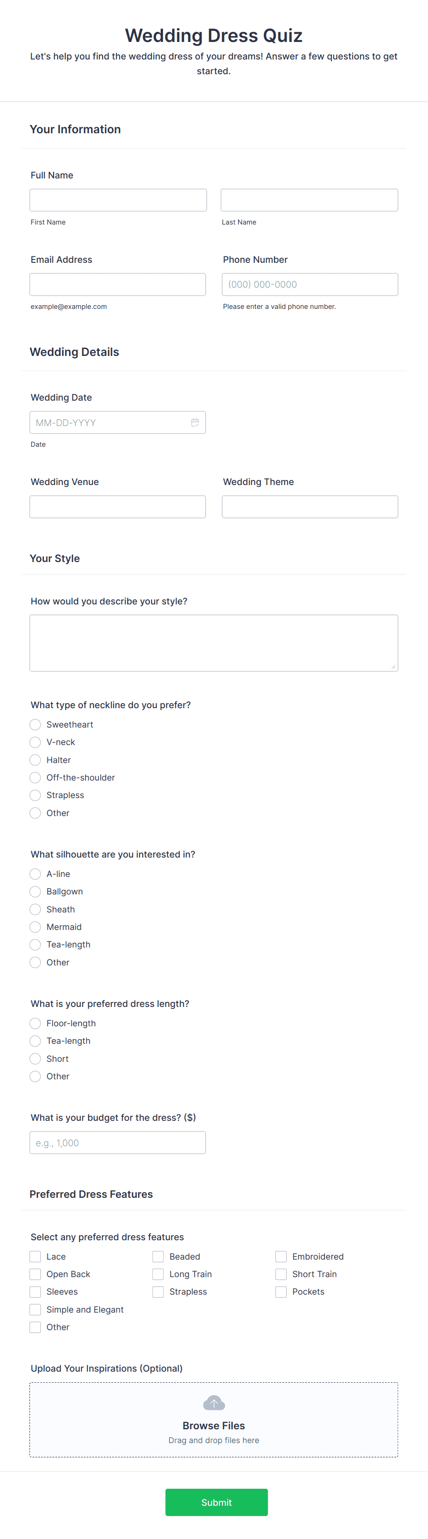428x1539 pixels.
Task: Click the upload cloud icon
Action: [214, 1402]
